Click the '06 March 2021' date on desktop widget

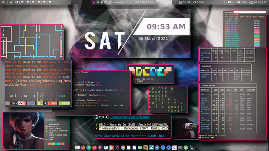(x=153, y=39)
